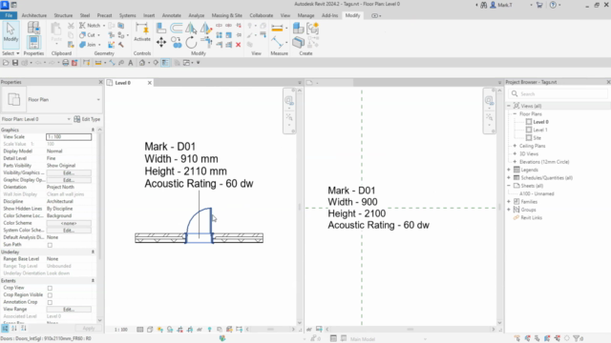Click the Align tool icon

click(161, 28)
